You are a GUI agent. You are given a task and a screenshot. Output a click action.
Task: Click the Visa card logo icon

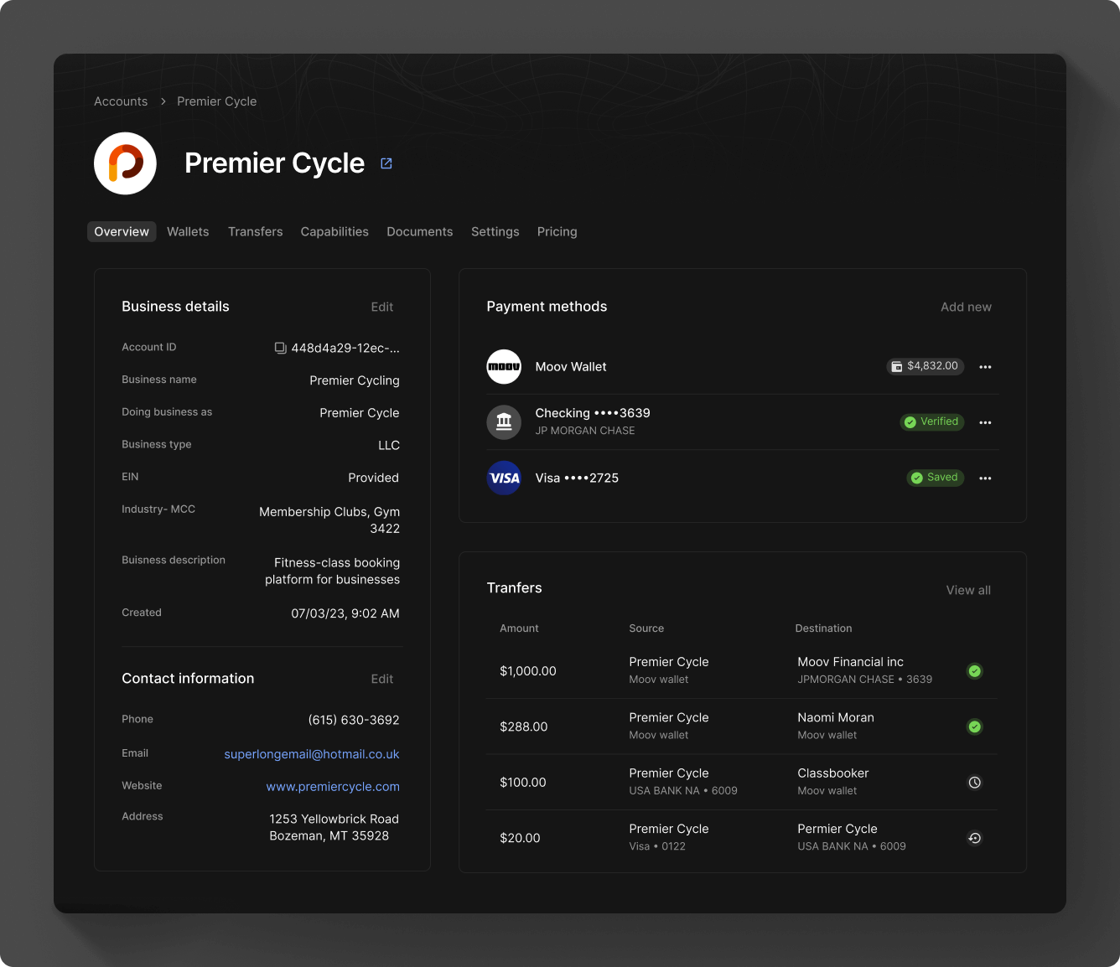point(504,478)
